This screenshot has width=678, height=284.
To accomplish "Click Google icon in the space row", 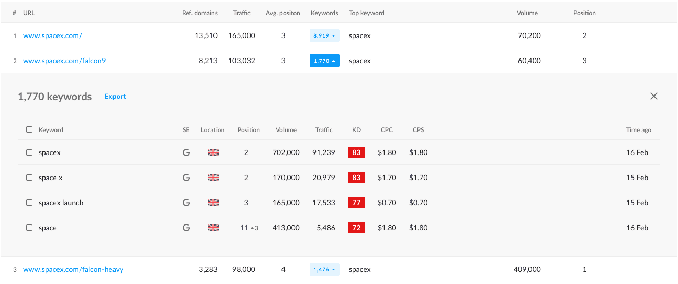I will (x=186, y=228).
